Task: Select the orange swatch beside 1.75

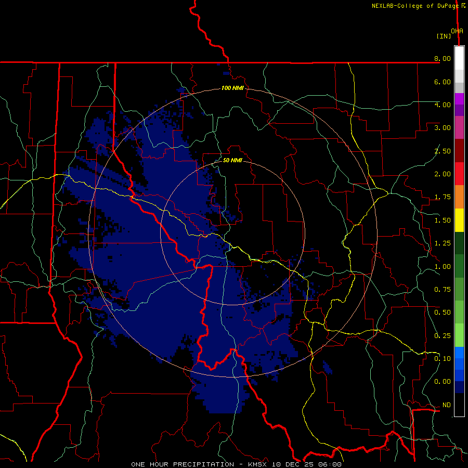Action: coord(459,197)
